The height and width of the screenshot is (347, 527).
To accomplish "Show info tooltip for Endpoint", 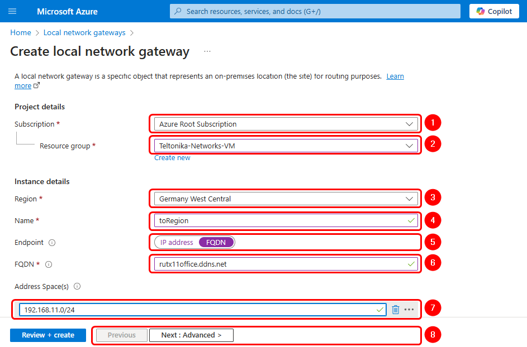I will pyautogui.click(x=52, y=243).
